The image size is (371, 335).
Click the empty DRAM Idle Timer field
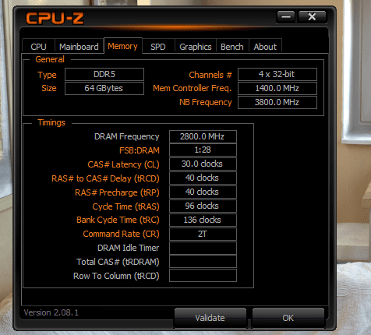click(x=203, y=249)
